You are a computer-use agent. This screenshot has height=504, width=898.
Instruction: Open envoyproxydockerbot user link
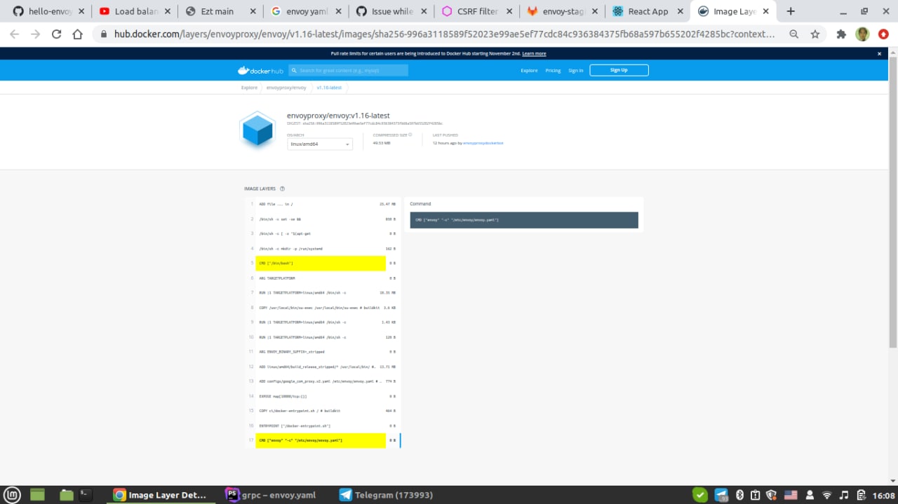pos(483,143)
